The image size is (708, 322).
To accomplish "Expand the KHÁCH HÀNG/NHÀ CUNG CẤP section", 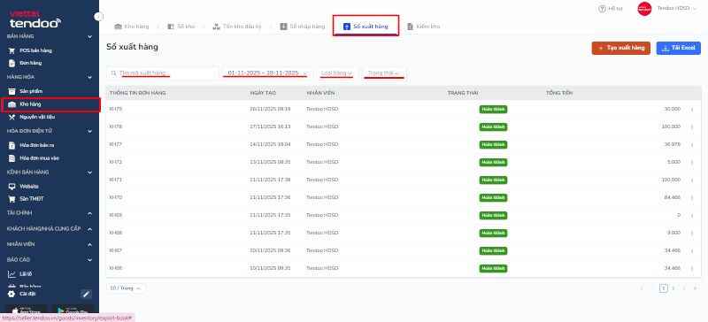I will coord(90,229).
